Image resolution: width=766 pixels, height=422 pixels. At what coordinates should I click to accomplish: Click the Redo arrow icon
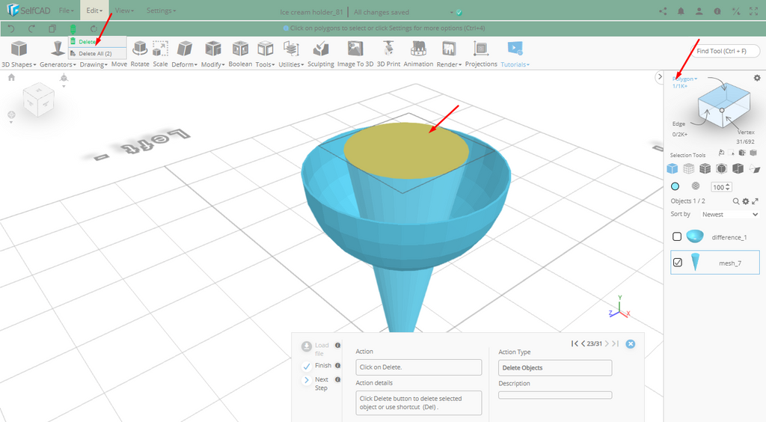pyautogui.click(x=31, y=29)
